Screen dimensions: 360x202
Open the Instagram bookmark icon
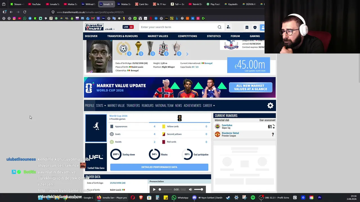(x=14, y=19)
